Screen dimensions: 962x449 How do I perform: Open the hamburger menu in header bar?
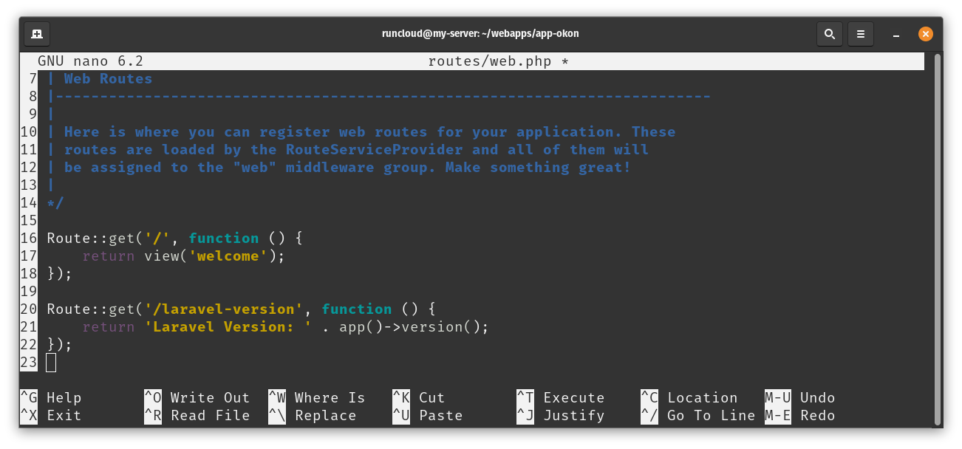[x=860, y=34]
